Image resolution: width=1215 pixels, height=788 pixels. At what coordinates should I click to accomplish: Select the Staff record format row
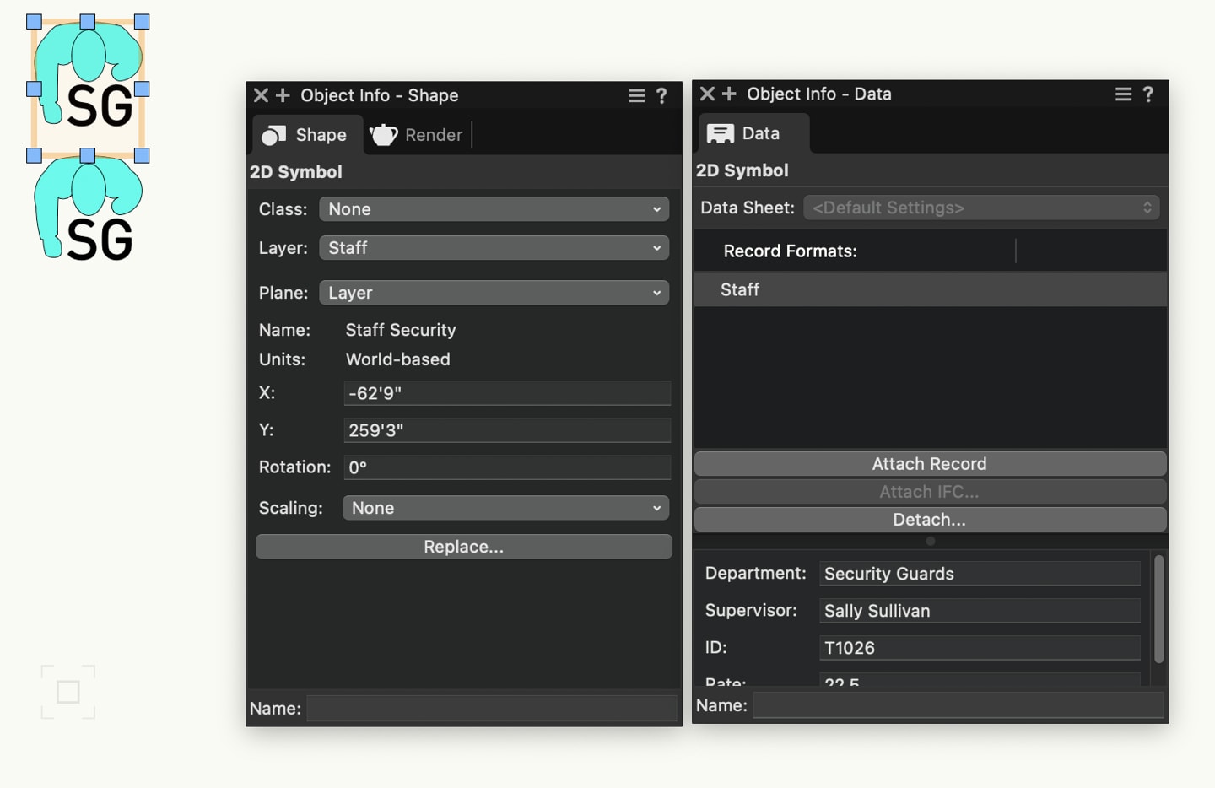coord(930,289)
